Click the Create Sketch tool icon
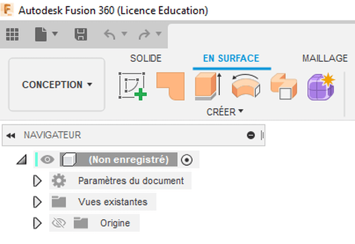The image size is (355, 244). [x=132, y=86]
